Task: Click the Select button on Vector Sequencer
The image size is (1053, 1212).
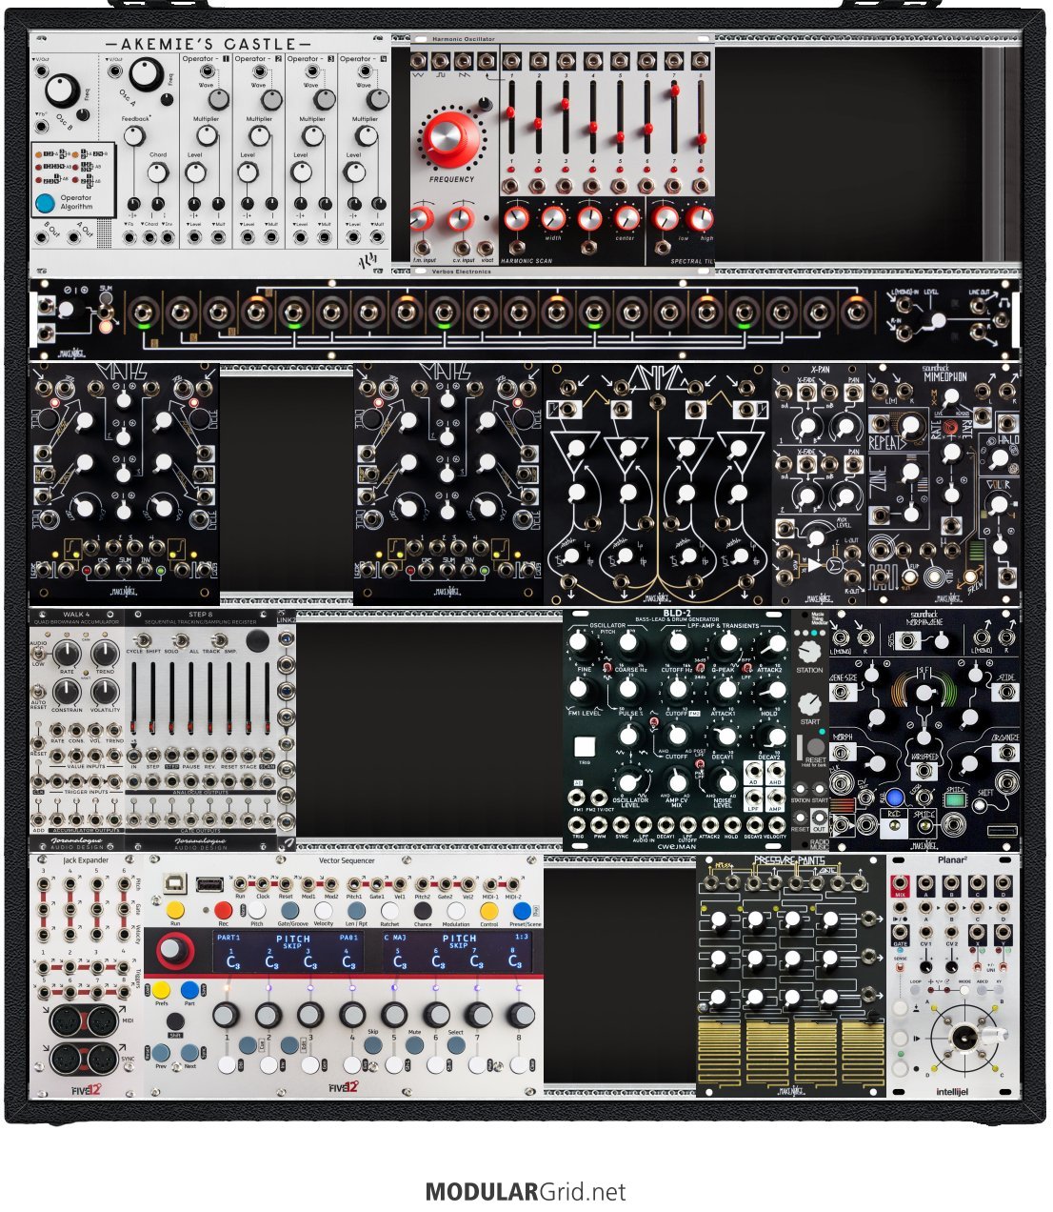Action: pos(456,1045)
